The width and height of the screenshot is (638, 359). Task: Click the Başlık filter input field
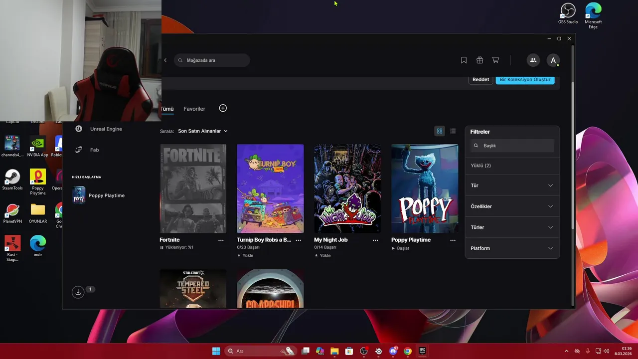tap(512, 146)
